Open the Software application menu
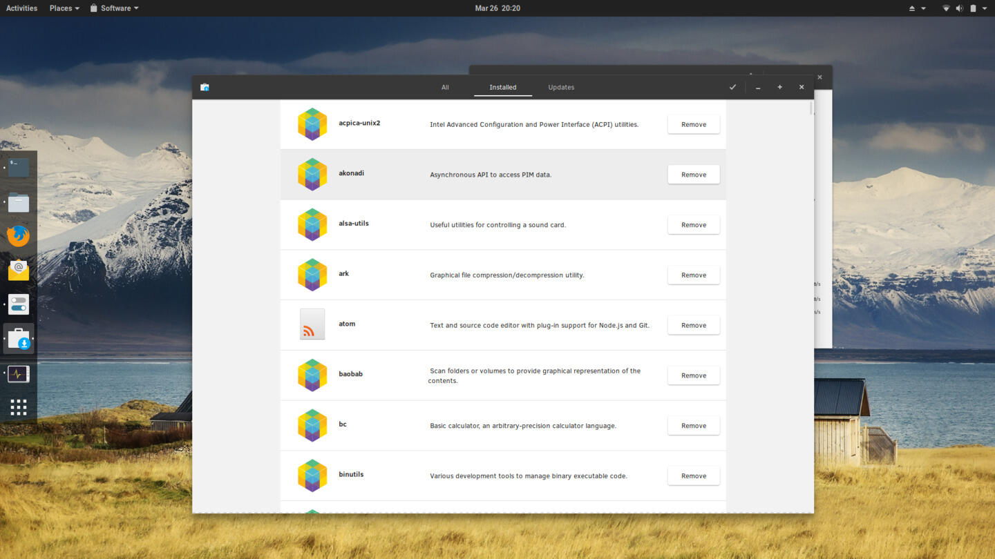 pos(115,8)
